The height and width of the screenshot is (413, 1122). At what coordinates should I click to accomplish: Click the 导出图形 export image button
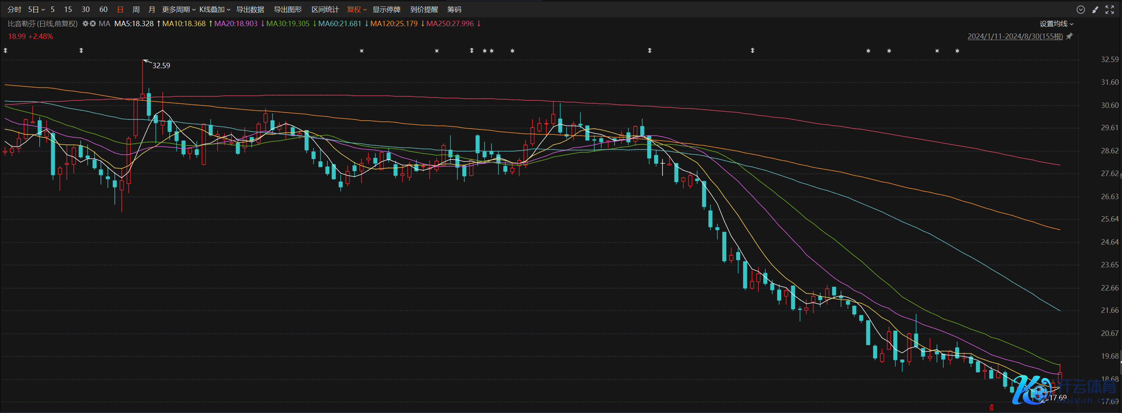tap(287, 10)
